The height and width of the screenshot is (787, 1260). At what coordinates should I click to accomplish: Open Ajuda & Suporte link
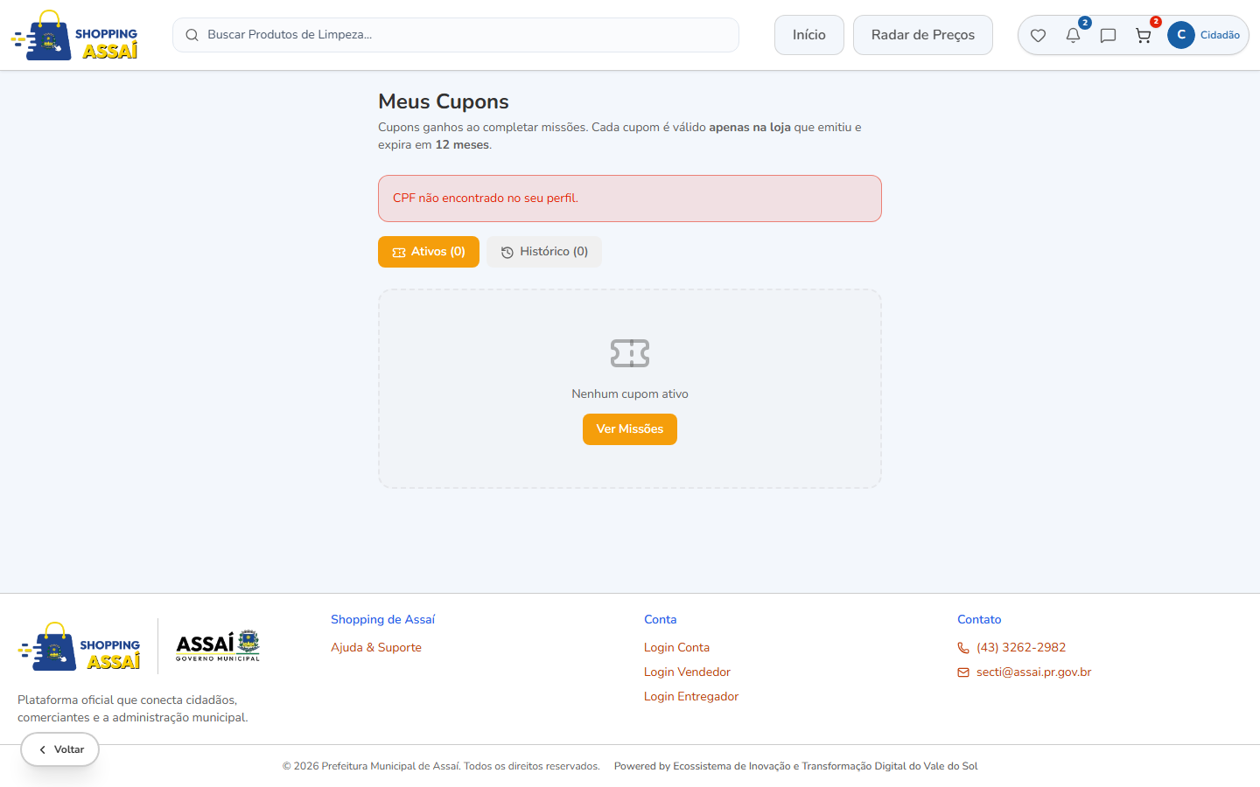[x=376, y=648]
